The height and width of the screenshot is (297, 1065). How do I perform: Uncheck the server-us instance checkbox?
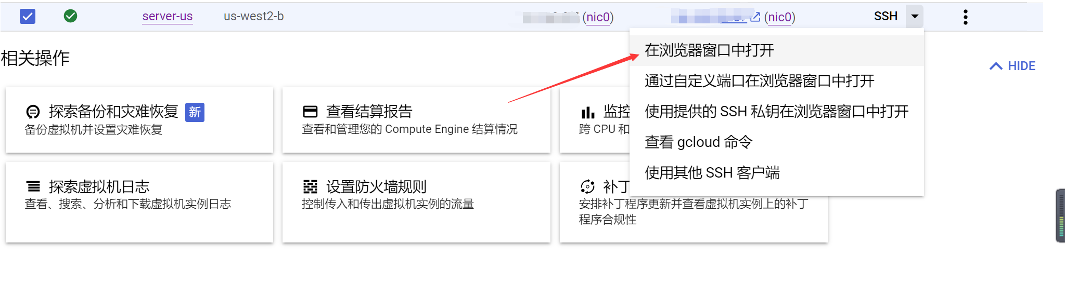28,17
